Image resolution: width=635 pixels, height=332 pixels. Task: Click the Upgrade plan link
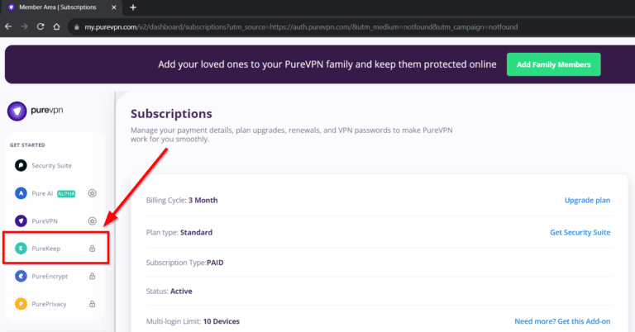click(586, 200)
